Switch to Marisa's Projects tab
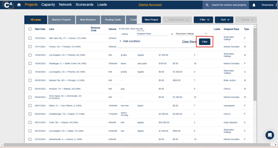Image resolution: width=278 pixels, height=148 pixels. coord(61,20)
